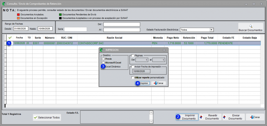Click the Estado F.E. text area
Screen dimensions: 267x126
pos(115,117)
